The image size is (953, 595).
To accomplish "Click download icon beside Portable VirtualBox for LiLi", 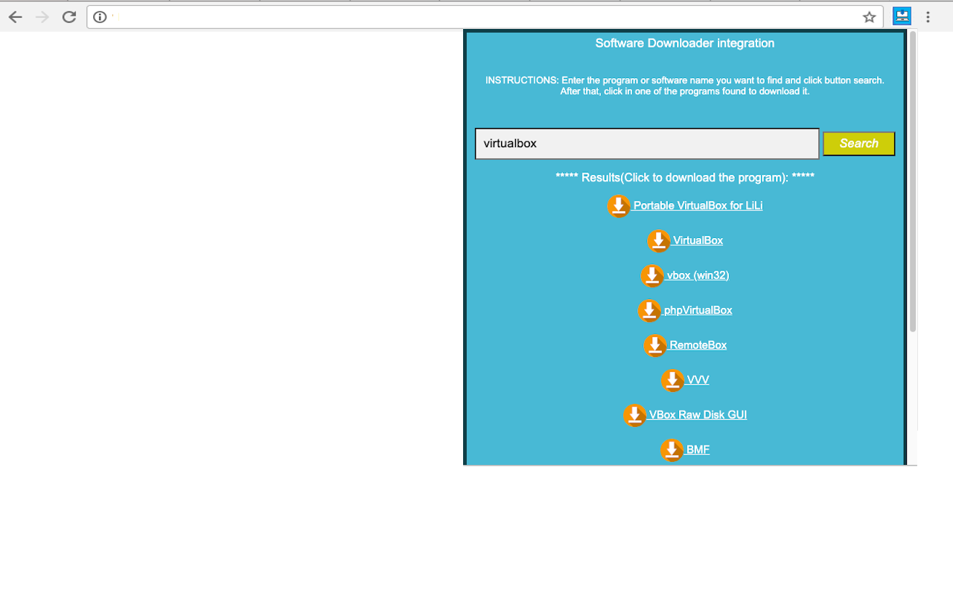I will [x=619, y=206].
